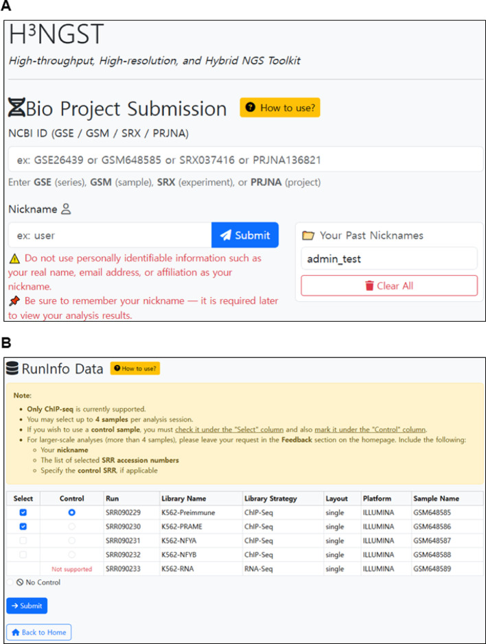Screen dimensions: 486x644
Task: Click the hourglass icon beside Bio Project Submission
Action: (x=16, y=108)
